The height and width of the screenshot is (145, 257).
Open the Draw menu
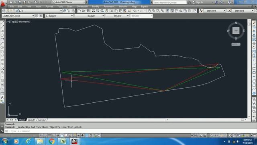[70, 6]
